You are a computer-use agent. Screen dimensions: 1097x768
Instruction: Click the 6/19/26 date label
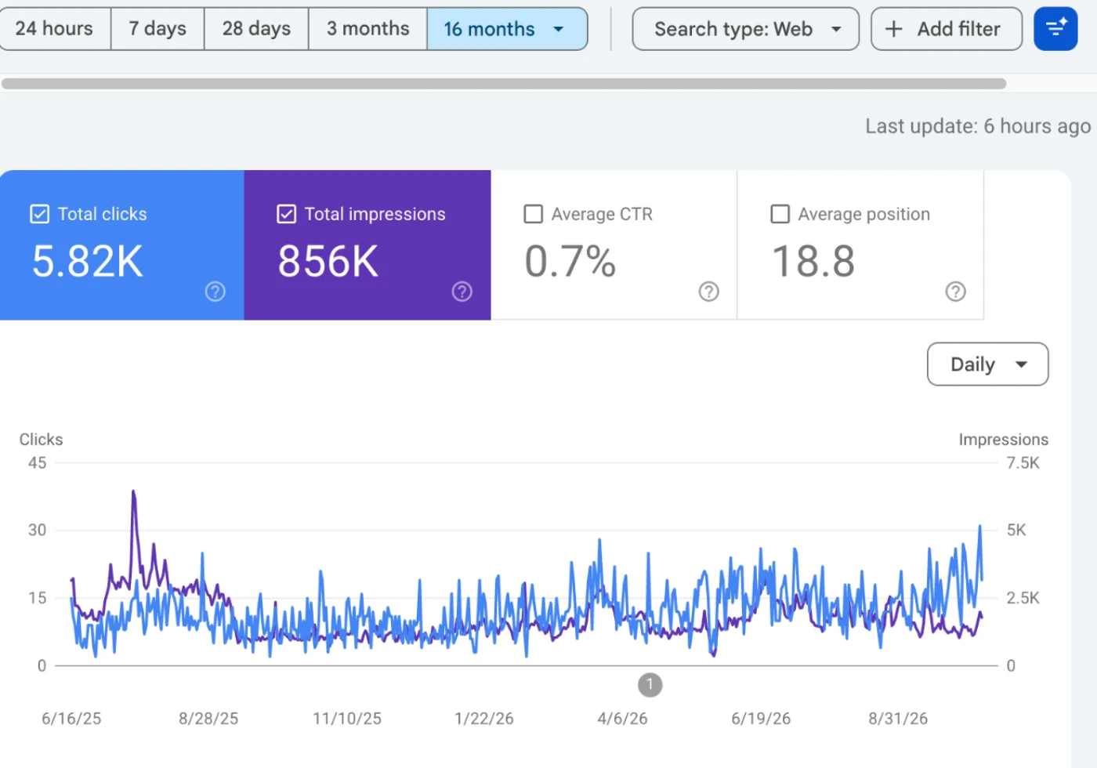[x=761, y=719]
